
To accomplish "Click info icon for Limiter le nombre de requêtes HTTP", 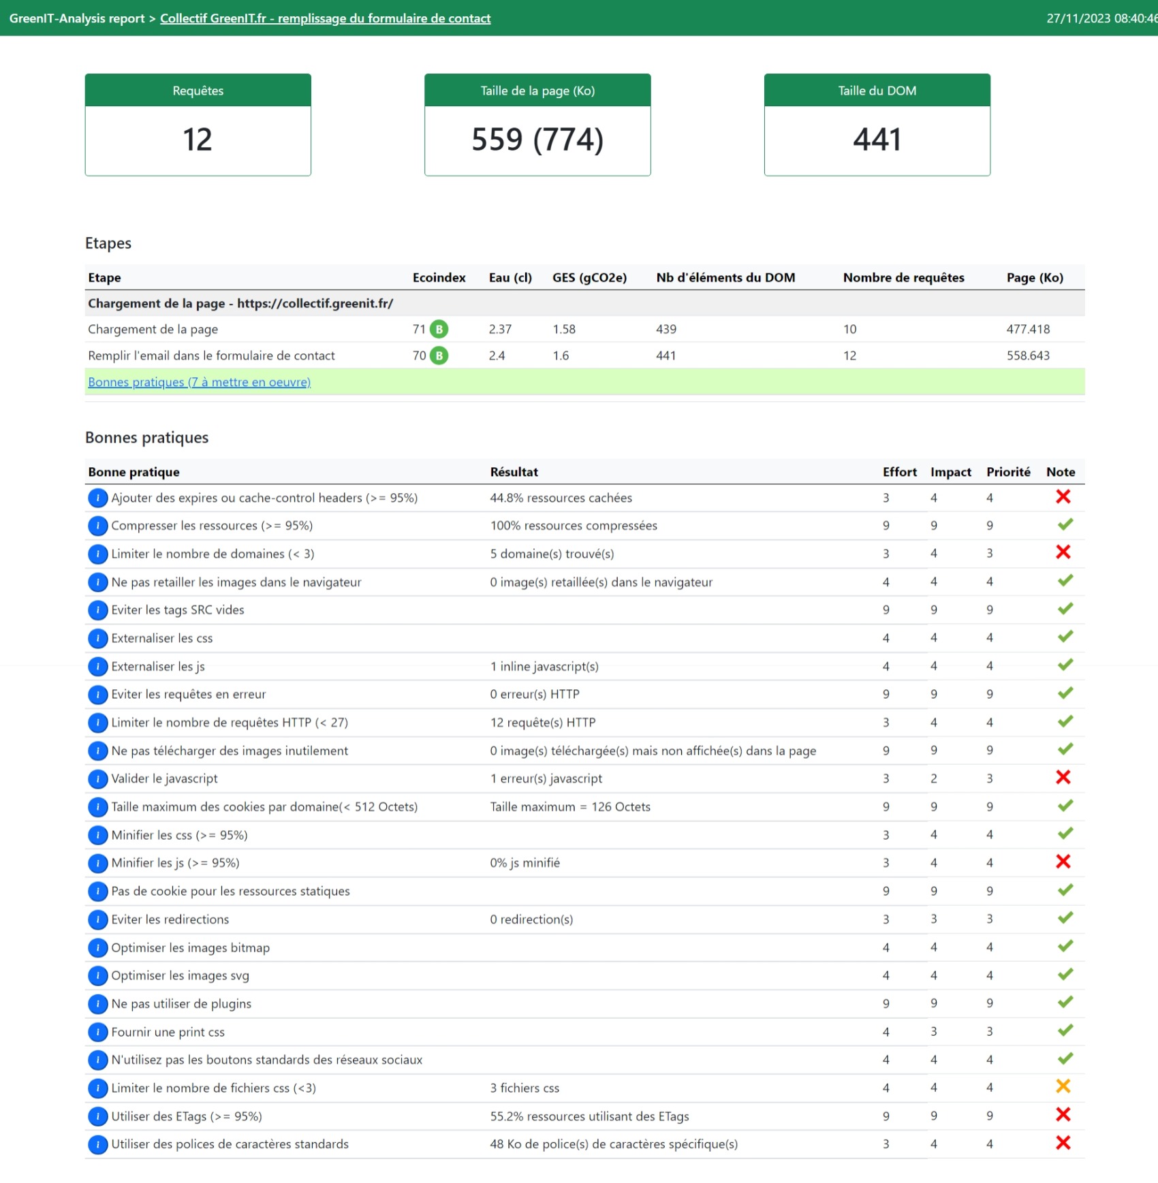I will point(97,723).
